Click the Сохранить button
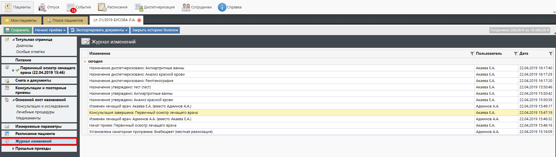 click(18, 30)
